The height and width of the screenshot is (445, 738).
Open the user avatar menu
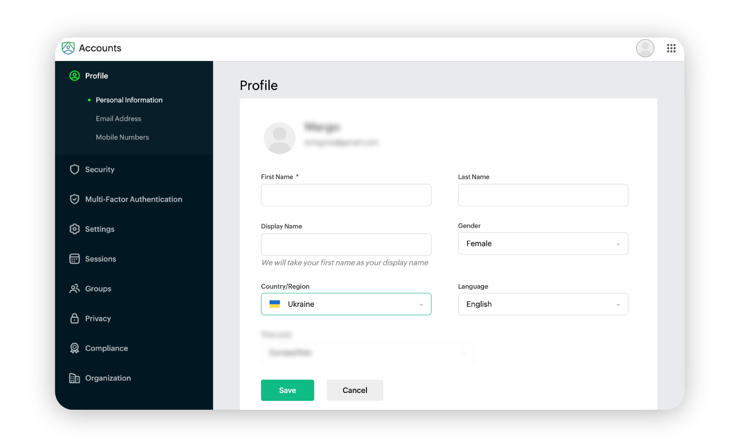pos(644,48)
